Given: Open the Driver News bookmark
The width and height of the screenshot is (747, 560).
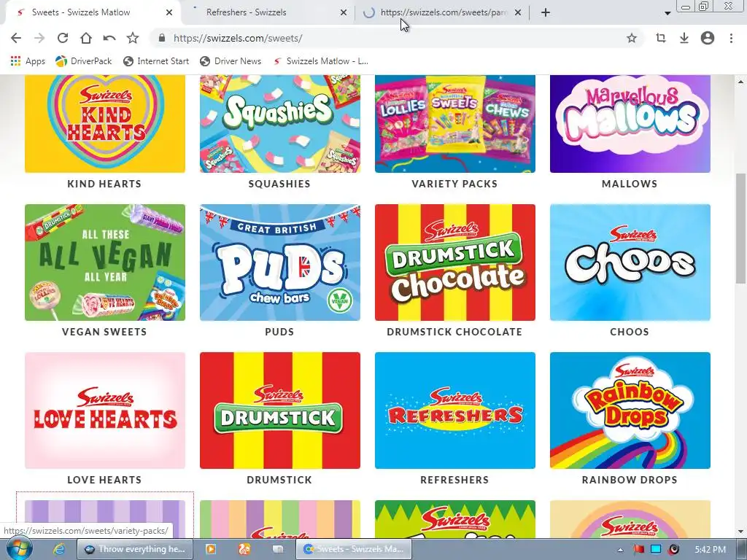Looking at the screenshot, I should point(231,61).
